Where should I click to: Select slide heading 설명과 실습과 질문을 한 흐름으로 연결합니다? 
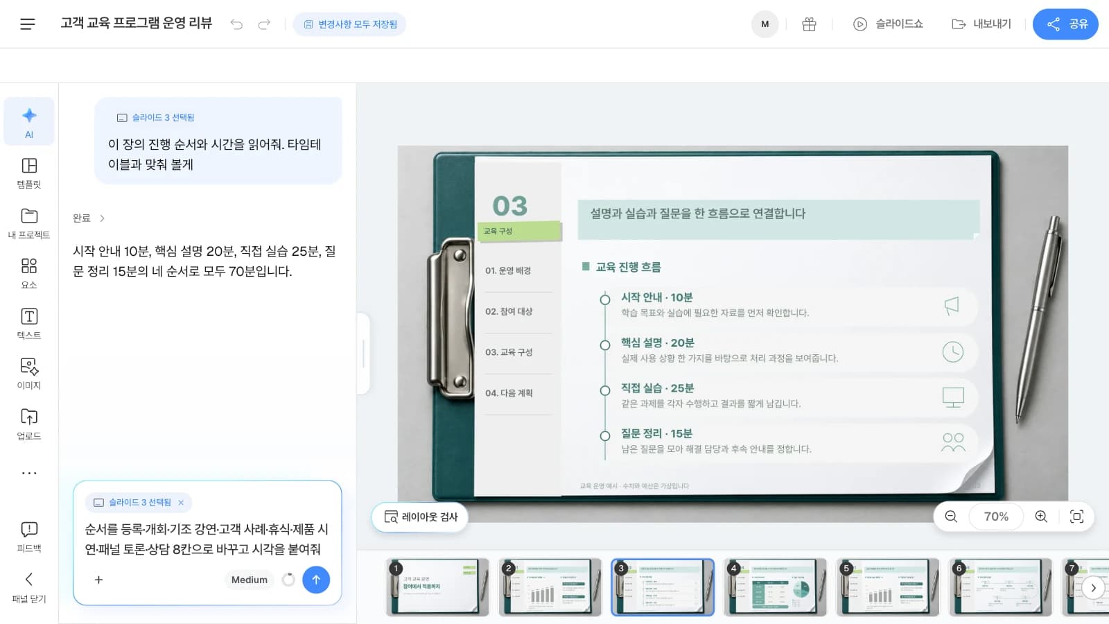tap(698, 214)
